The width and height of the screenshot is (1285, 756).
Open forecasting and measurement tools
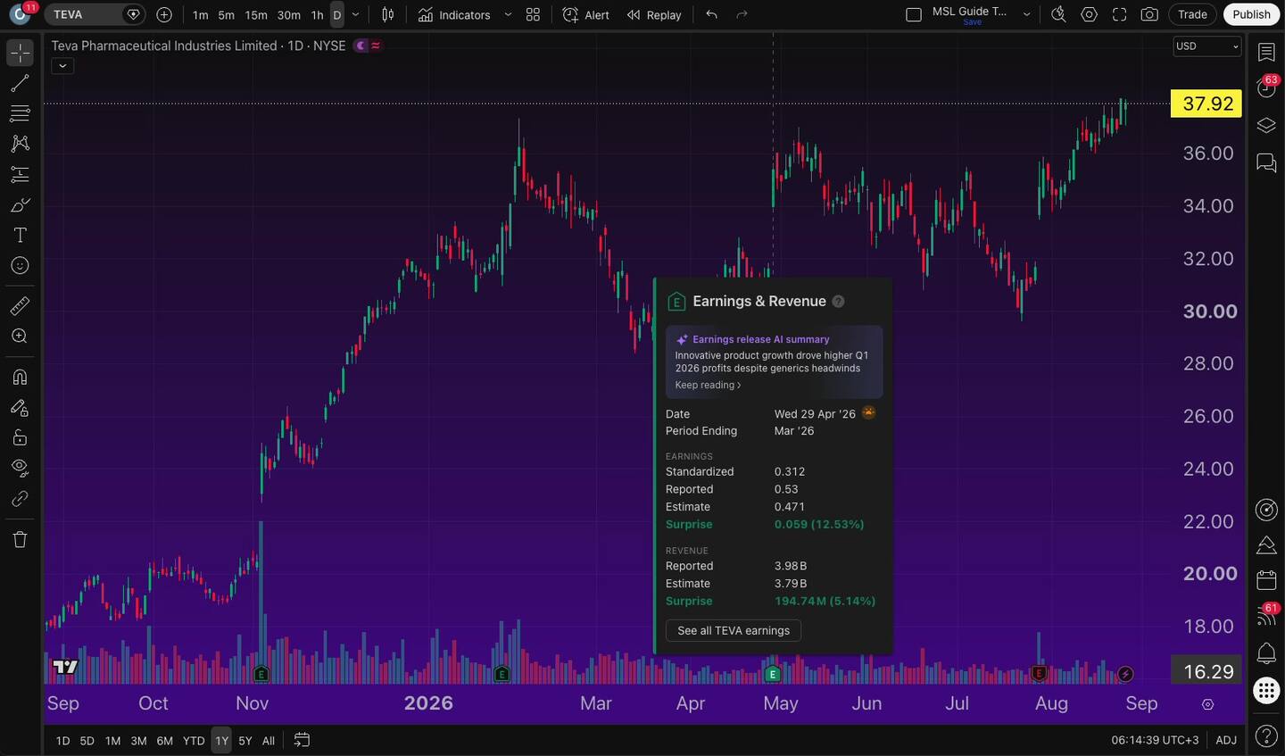tap(20, 174)
